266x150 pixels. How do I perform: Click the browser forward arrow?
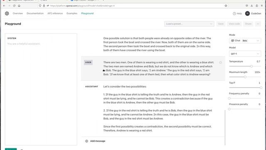[9, 5]
